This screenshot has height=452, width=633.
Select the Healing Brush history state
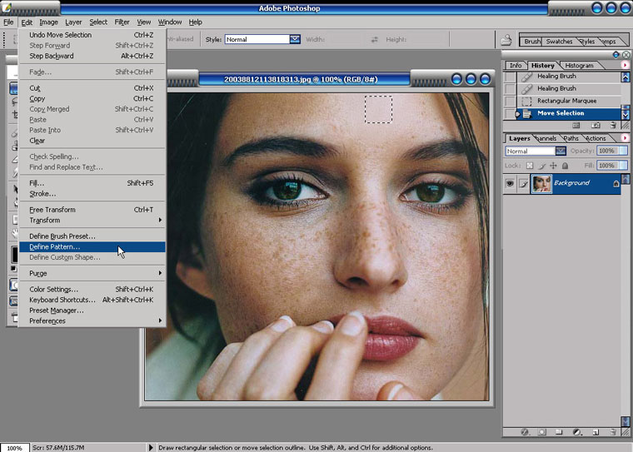click(x=556, y=88)
